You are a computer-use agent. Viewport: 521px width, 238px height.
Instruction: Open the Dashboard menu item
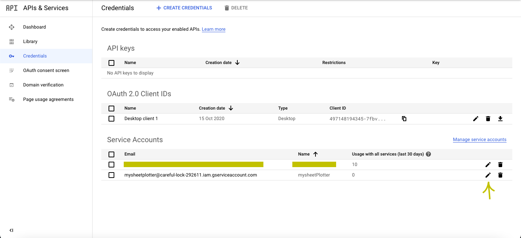[x=34, y=27]
